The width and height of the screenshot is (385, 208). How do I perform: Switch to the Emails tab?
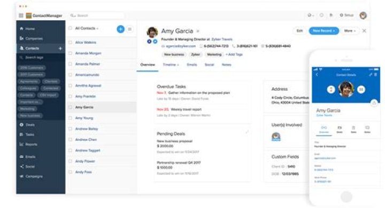tap(192, 65)
